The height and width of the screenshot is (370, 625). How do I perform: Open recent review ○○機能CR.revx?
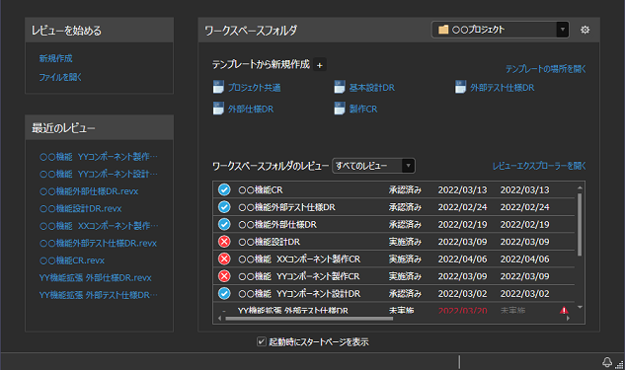(x=72, y=260)
